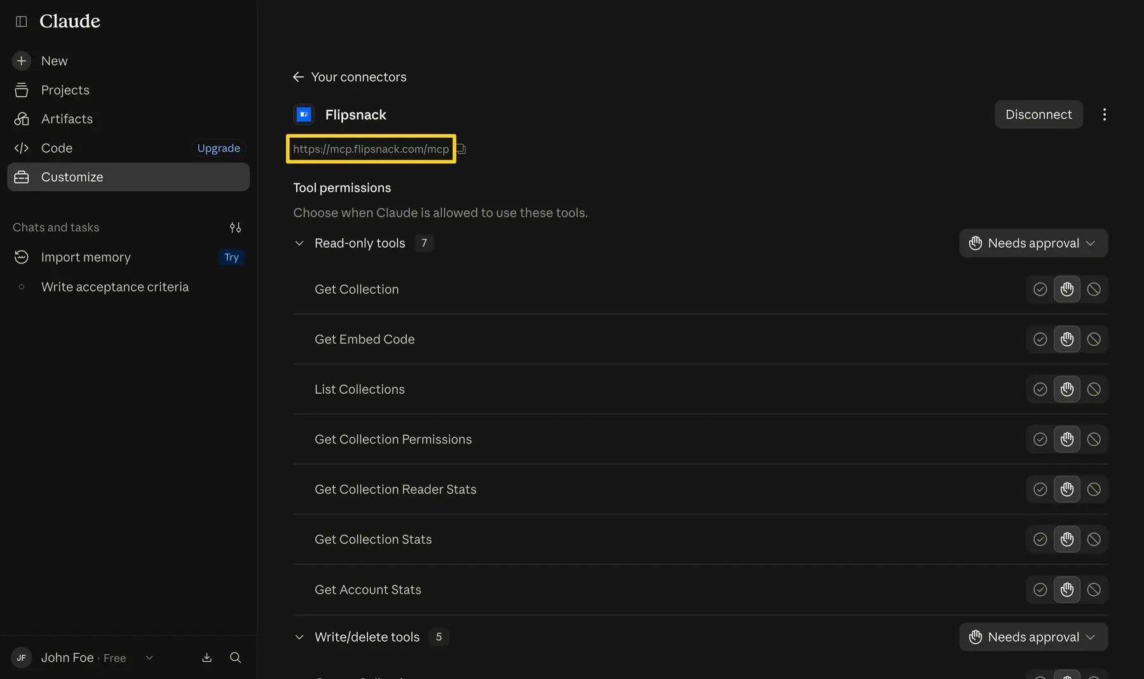1144x679 pixels.
Task: Set Get Collection Reader Stats needs approval
Action: click(1067, 490)
